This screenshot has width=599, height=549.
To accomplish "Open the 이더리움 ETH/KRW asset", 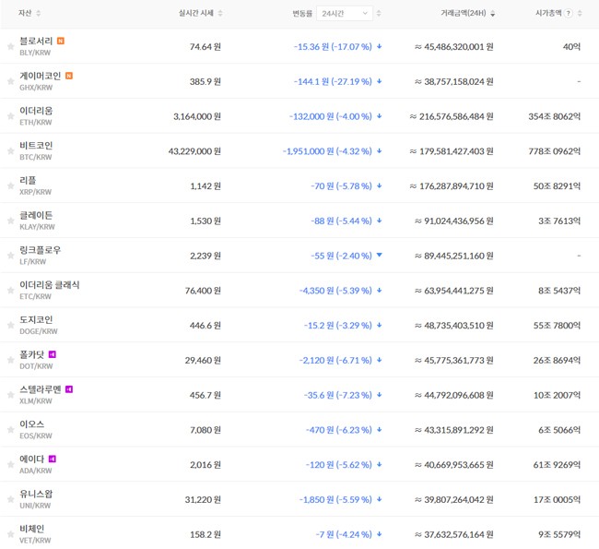I will point(36,111).
